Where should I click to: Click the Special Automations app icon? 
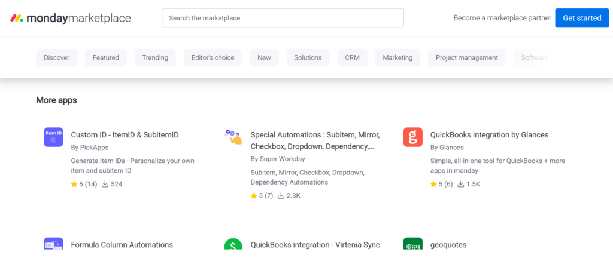pyautogui.click(x=233, y=137)
